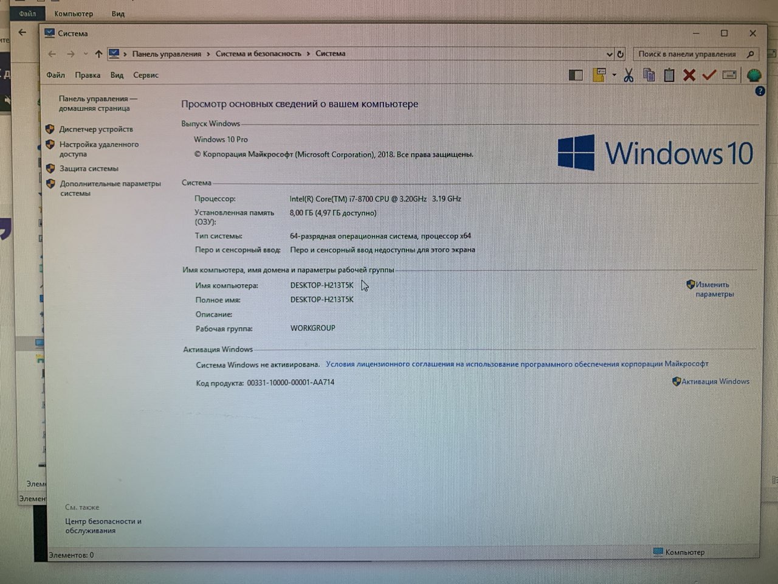Viewport: 778px width, 584px height.
Task: Click the red checkmark Properties toolbar icon
Action: tap(709, 75)
